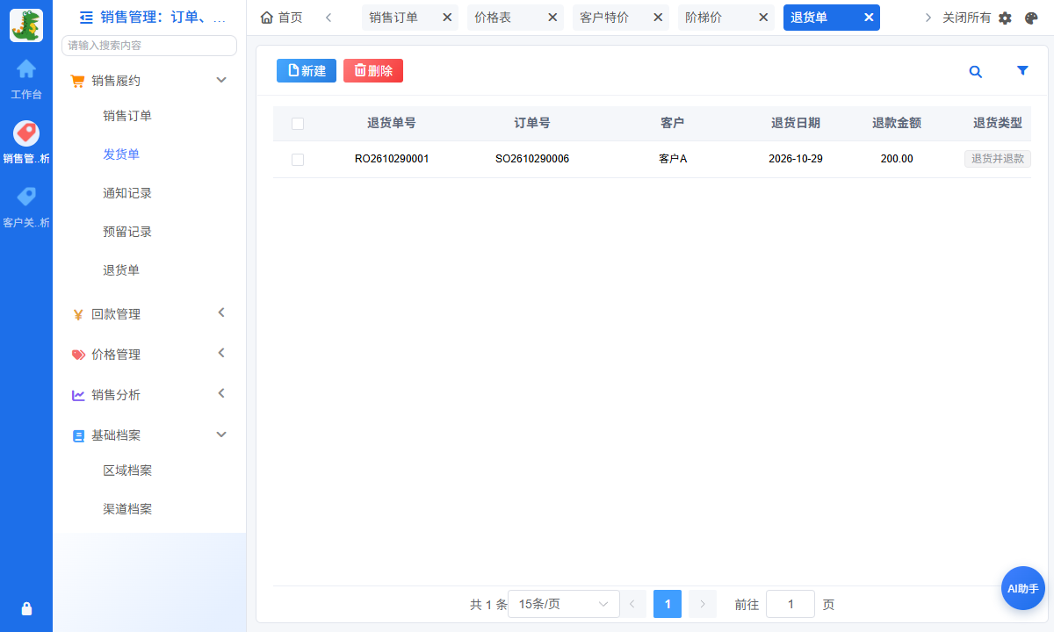Image resolution: width=1054 pixels, height=632 pixels.
Task: Open the 工作台 home icon
Action: click(26, 68)
